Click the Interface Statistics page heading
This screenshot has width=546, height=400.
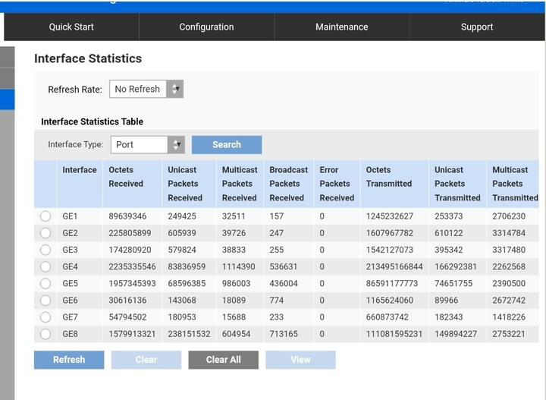[88, 58]
